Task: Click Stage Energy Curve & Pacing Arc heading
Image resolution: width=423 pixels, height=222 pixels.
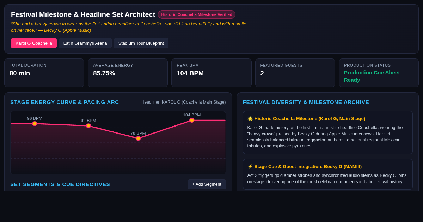Action: (65, 102)
